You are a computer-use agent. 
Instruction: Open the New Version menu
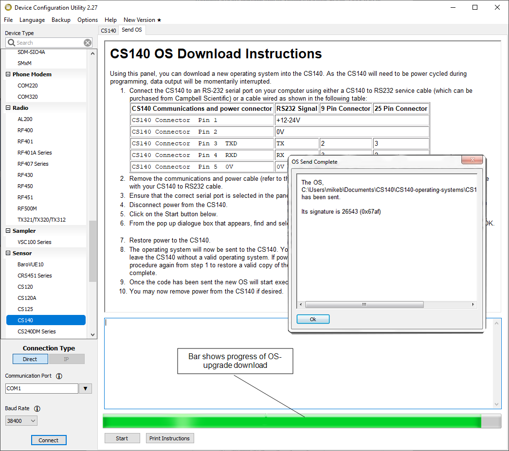(x=142, y=20)
